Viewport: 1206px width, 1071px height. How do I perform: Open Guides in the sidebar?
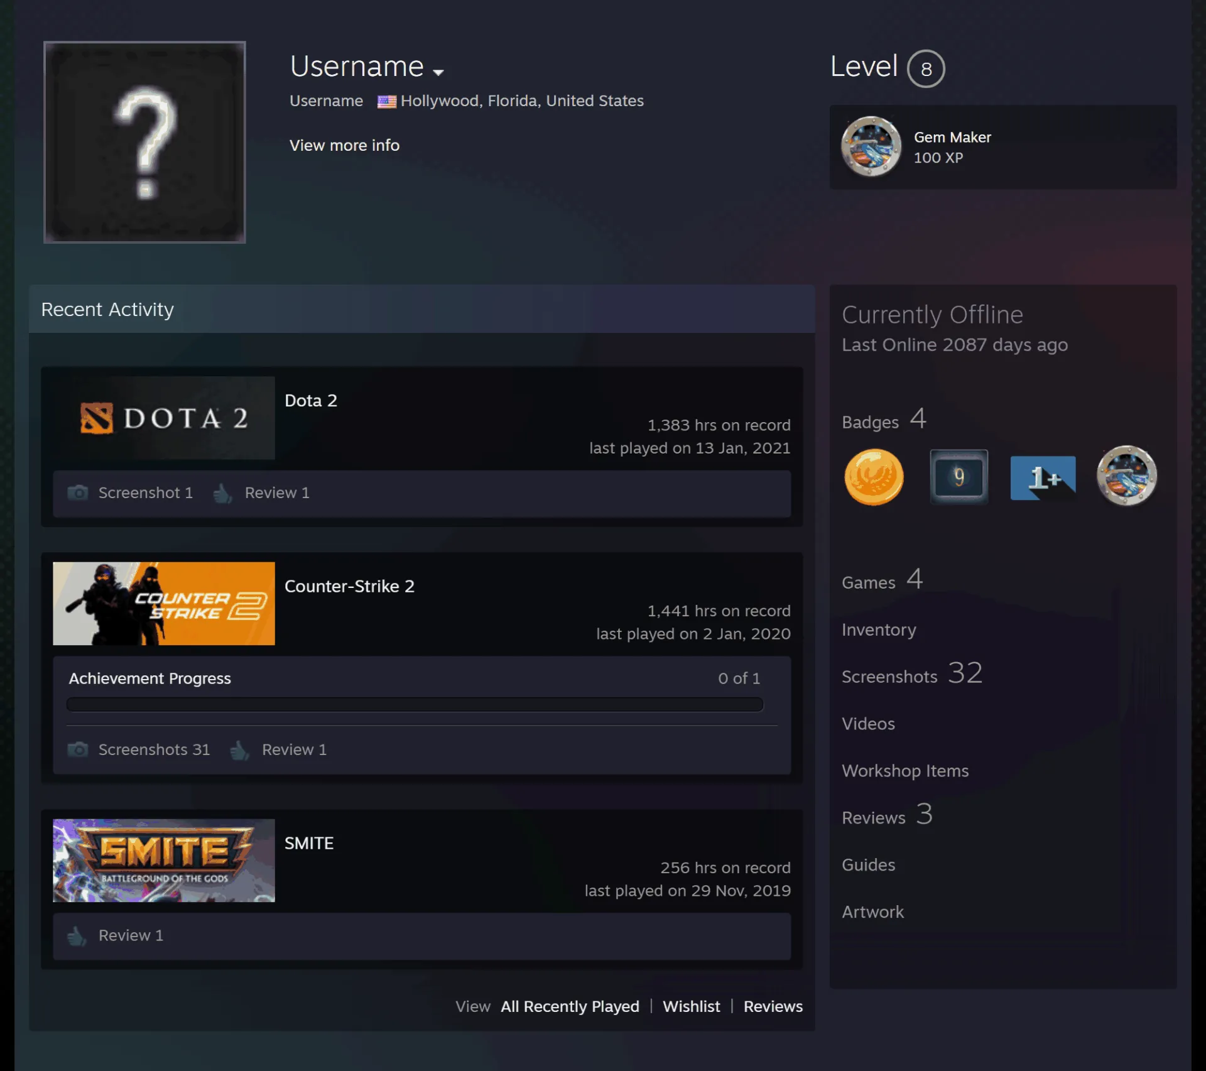868,866
